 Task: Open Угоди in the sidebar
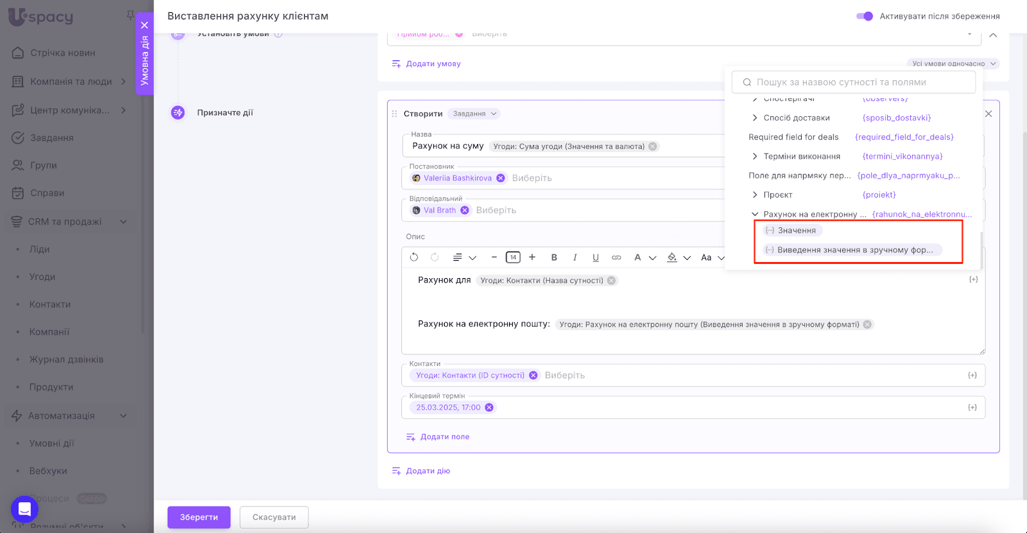(42, 277)
